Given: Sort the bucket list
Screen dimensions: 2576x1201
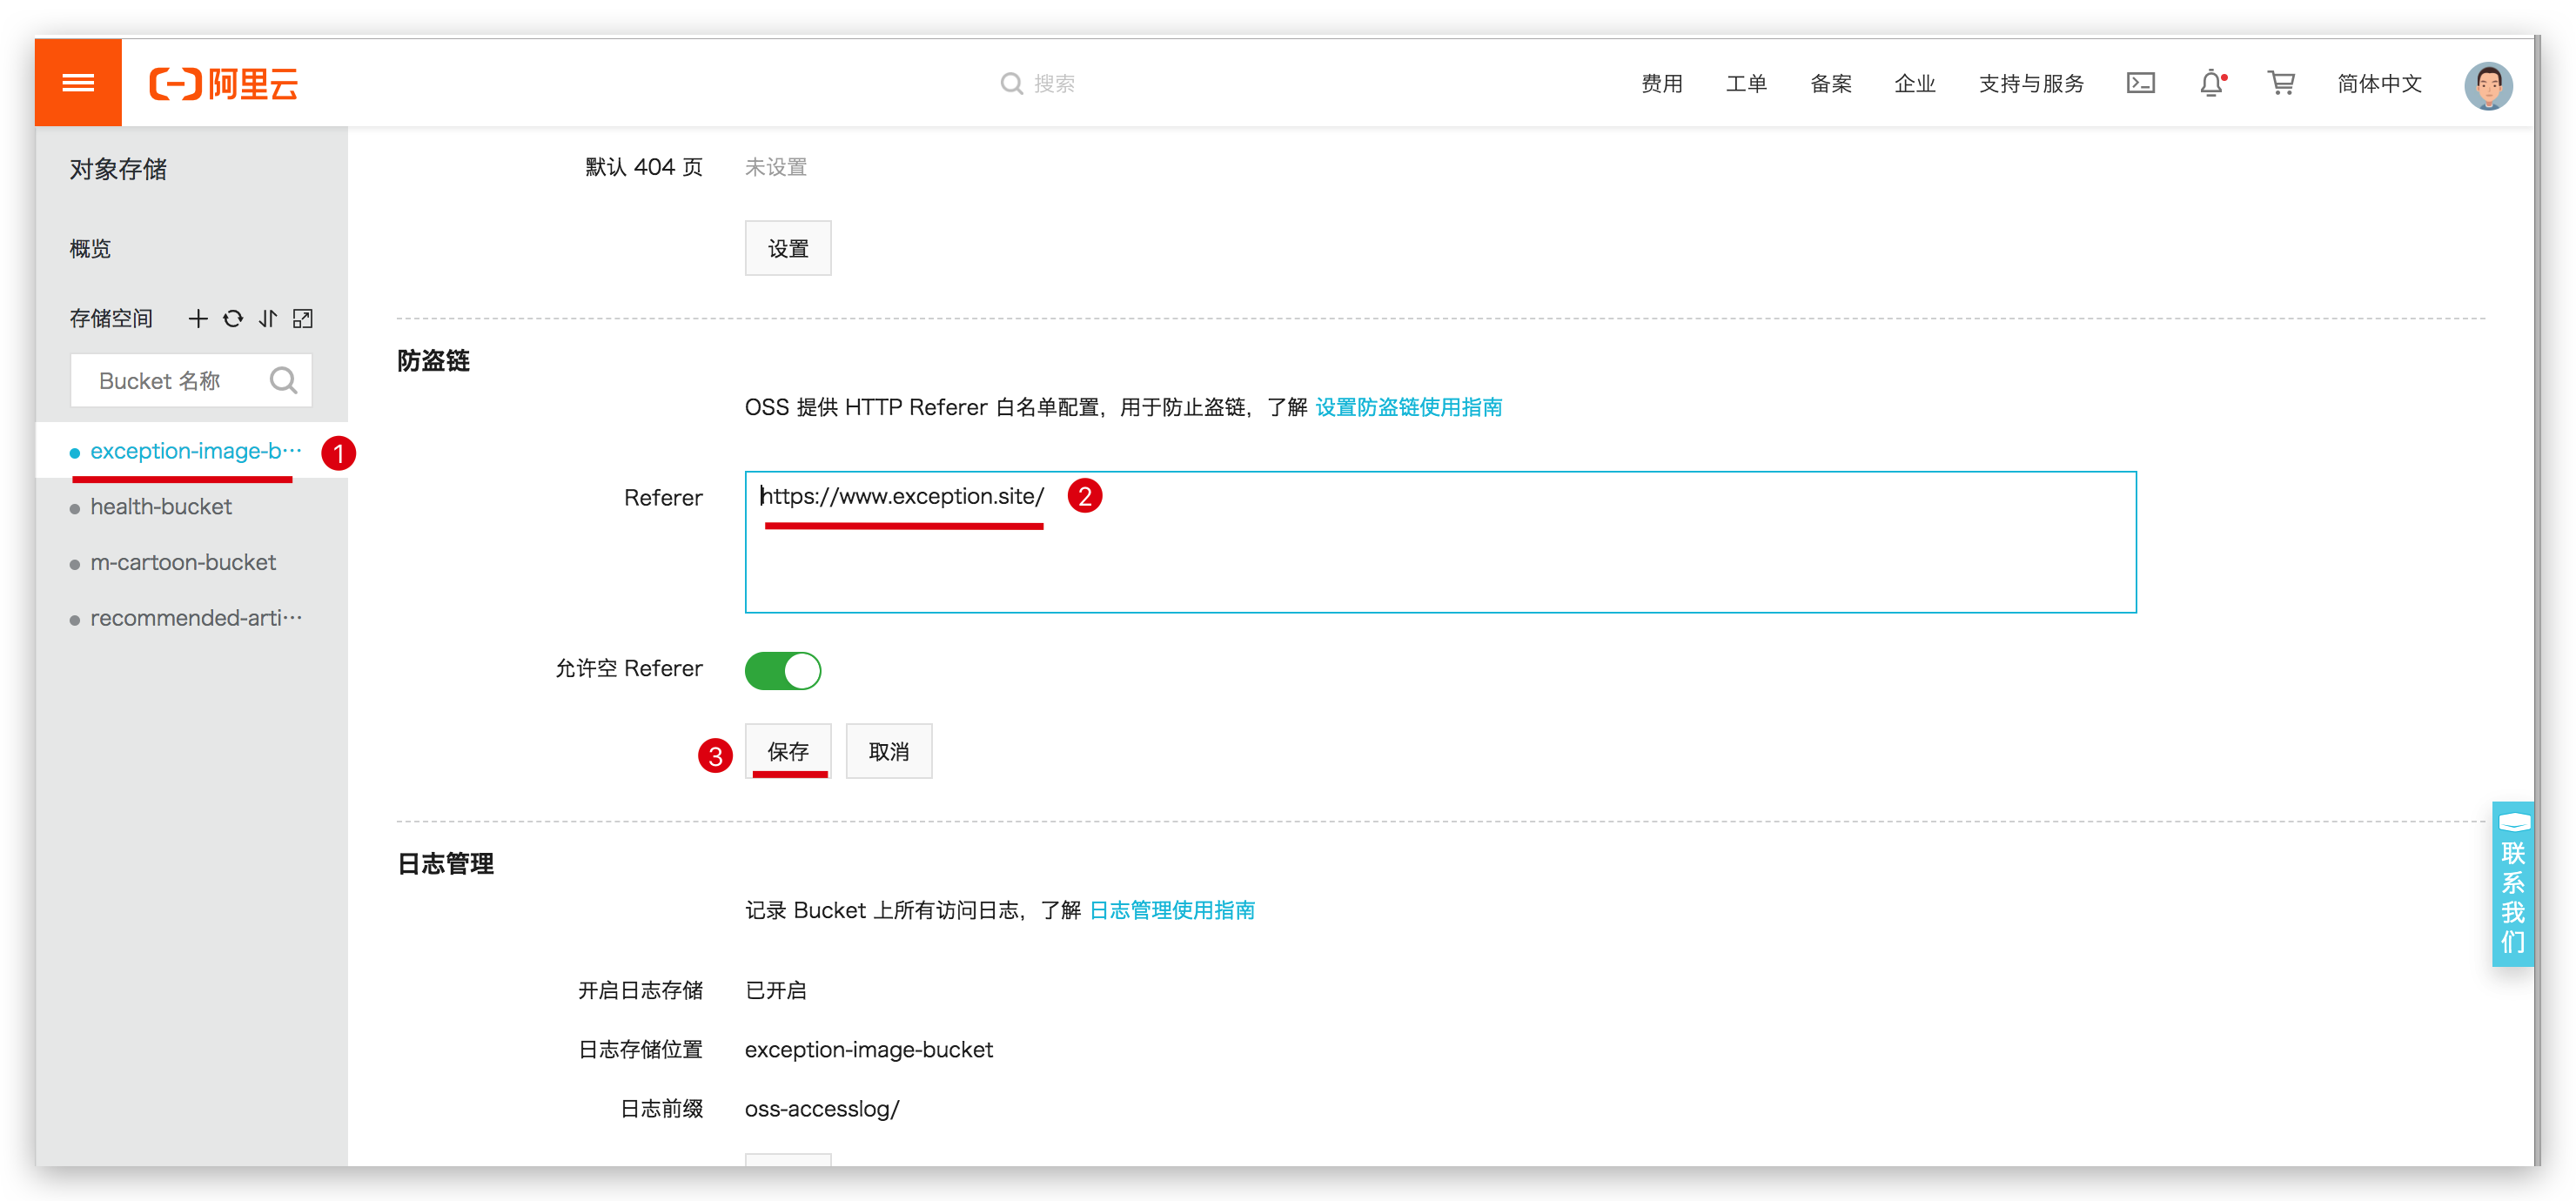Looking at the screenshot, I should click(268, 319).
